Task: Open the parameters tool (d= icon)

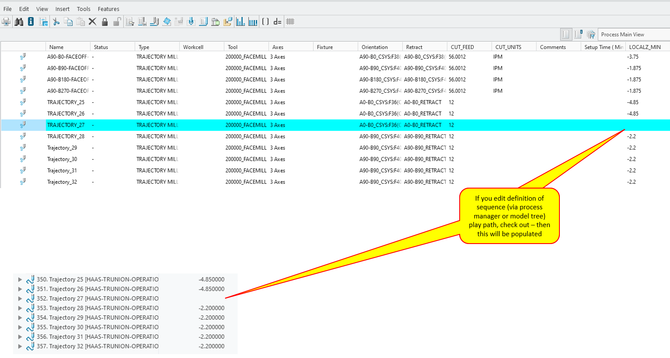Action: click(278, 21)
